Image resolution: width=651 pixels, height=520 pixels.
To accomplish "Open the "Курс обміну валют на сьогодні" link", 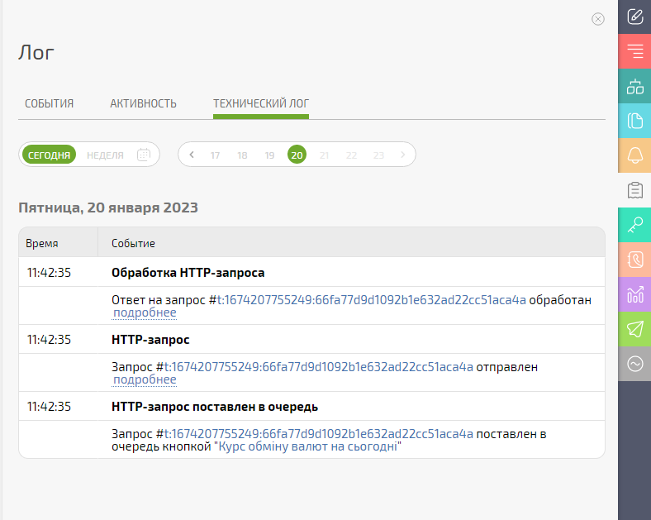I will pos(307,446).
